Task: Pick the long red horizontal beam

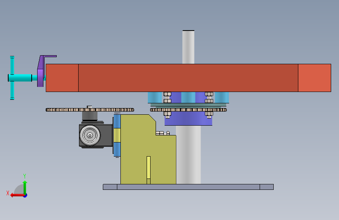Action: click(x=188, y=78)
